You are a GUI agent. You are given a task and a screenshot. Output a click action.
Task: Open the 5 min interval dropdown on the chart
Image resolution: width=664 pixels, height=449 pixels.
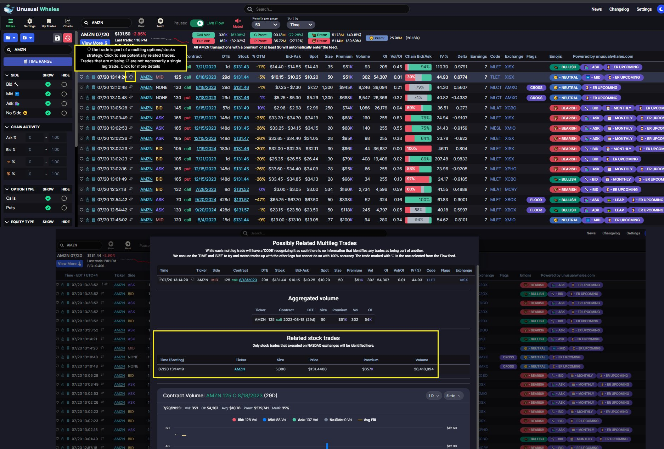coord(453,396)
